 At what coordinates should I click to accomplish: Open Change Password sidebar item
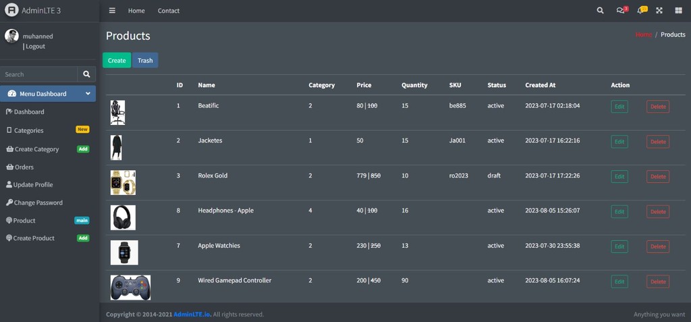48,203
